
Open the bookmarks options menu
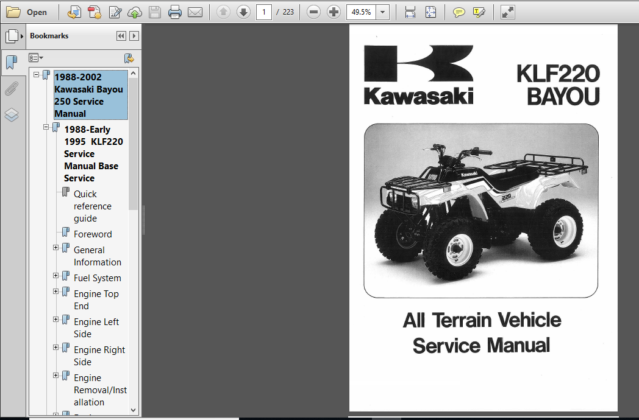36,58
